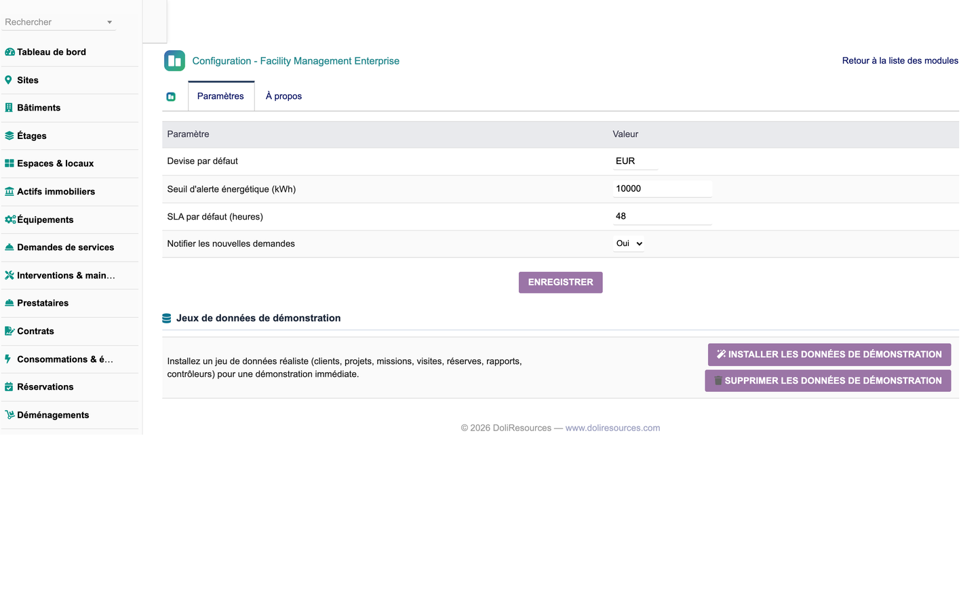Click the bell icon beside Demandes de services
980x606 pixels.
[x=9, y=247]
